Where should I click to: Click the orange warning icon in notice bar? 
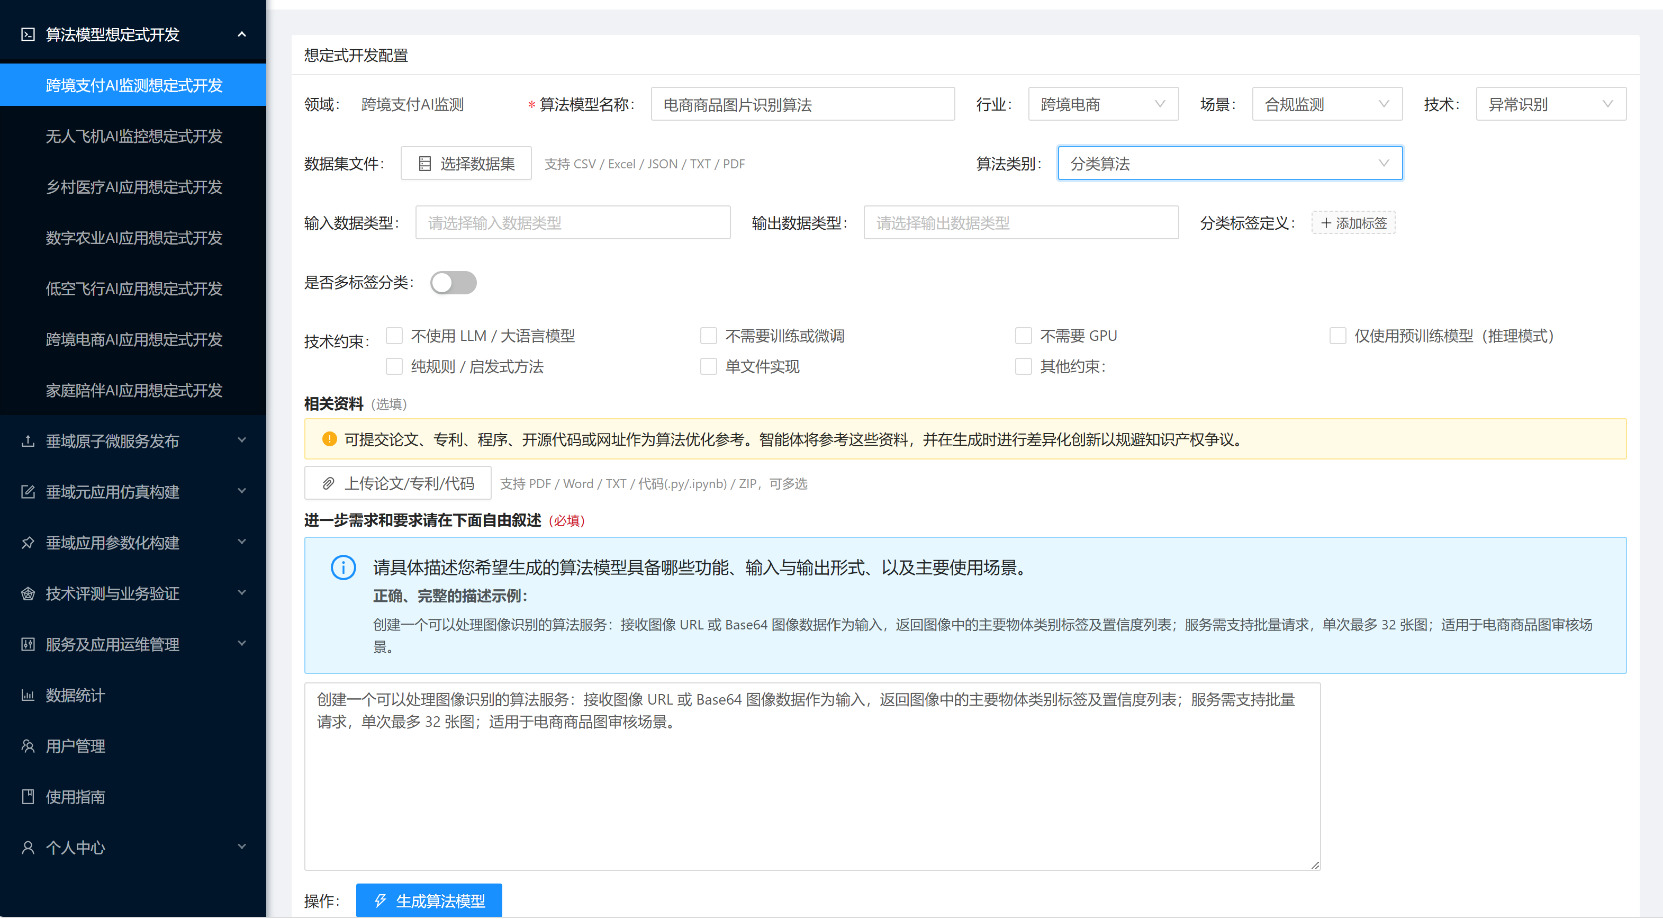pos(329,440)
